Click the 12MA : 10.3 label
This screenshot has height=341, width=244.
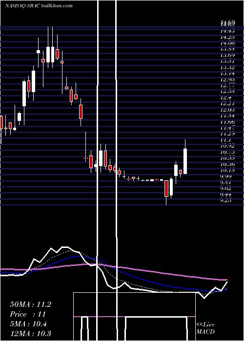pyautogui.click(x=30, y=333)
